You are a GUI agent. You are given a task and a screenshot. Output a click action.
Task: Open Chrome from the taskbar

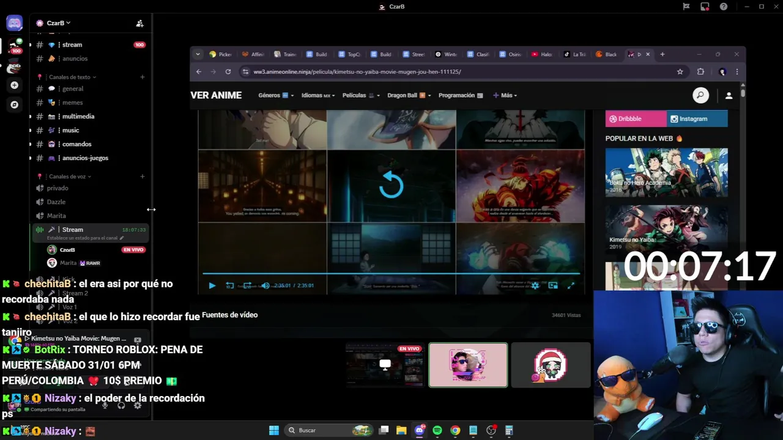(x=455, y=430)
